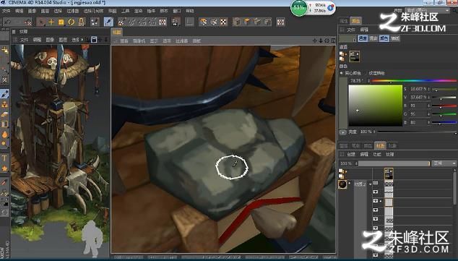Open the 渲染 menu in main menu bar
This screenshot has width=458, height=261.
coord(138,11)
